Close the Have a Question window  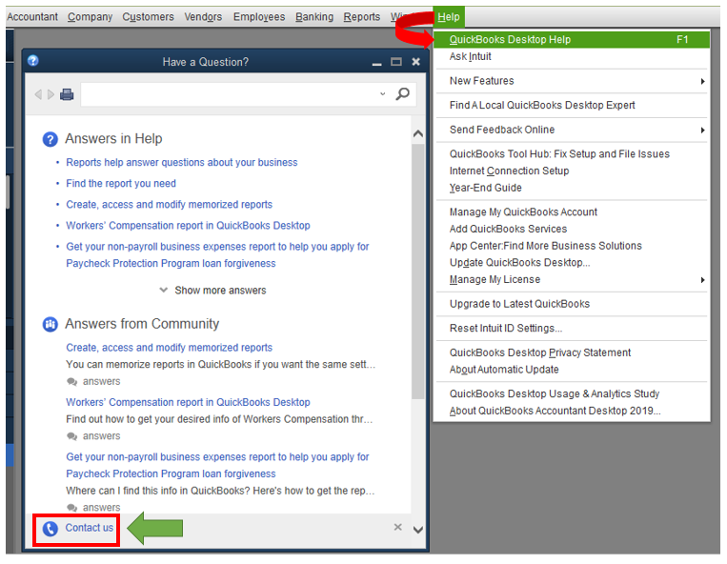click(415, 62)
